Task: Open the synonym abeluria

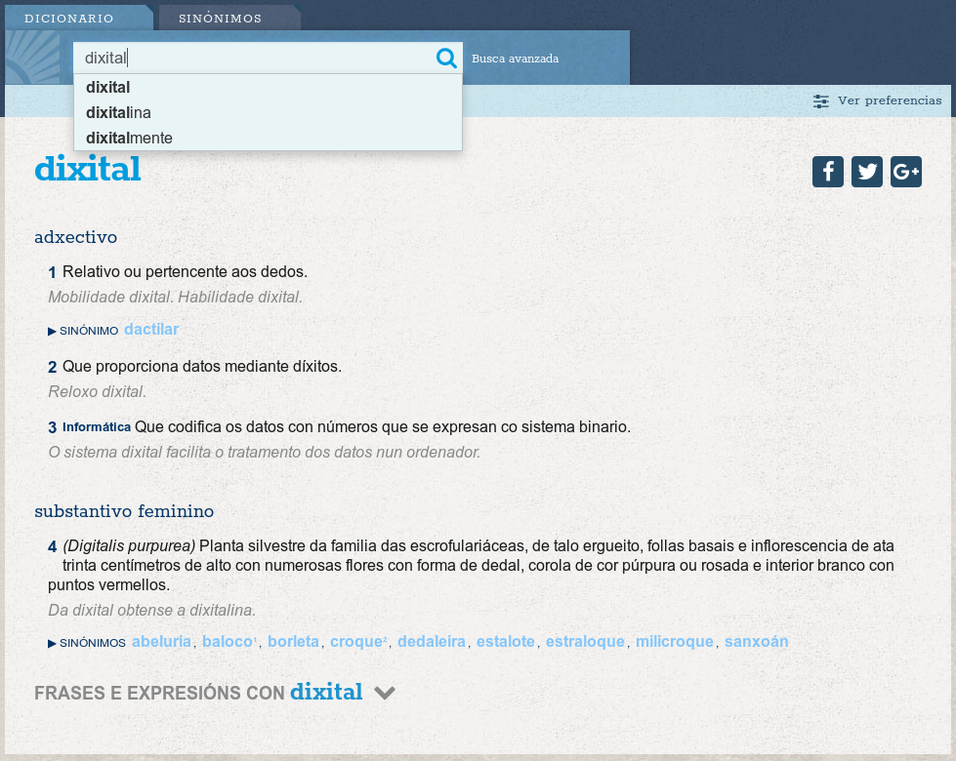Action: click(x=161, y=642)
